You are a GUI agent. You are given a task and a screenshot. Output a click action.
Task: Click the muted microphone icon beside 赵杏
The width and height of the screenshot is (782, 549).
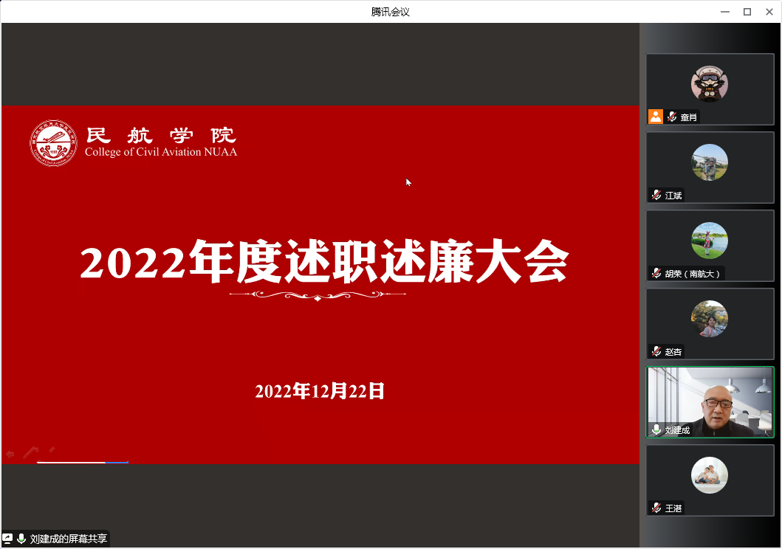656,351
